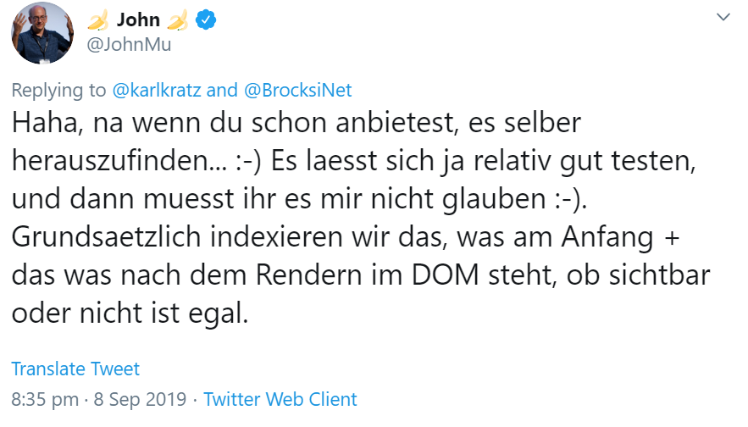The height and width of the screenshot is (427, 748).
Task: Open the @BrocksiNet mention
Action: pyautogui.click(x=297, y=90)
